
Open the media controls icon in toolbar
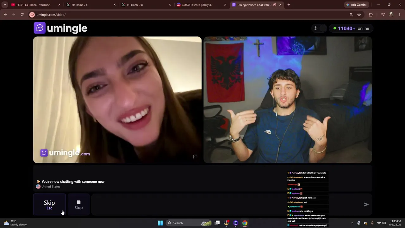(x=383, y=15)
